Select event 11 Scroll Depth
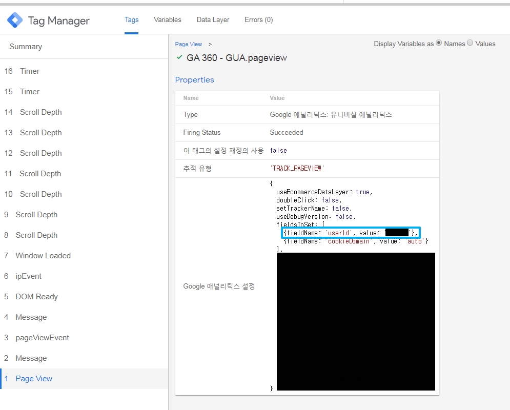The height and width of the screenshot is (410, 510). [x=84, y=174]
